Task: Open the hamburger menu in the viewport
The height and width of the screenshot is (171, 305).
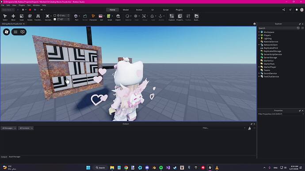Action: (x=15, y=32)
